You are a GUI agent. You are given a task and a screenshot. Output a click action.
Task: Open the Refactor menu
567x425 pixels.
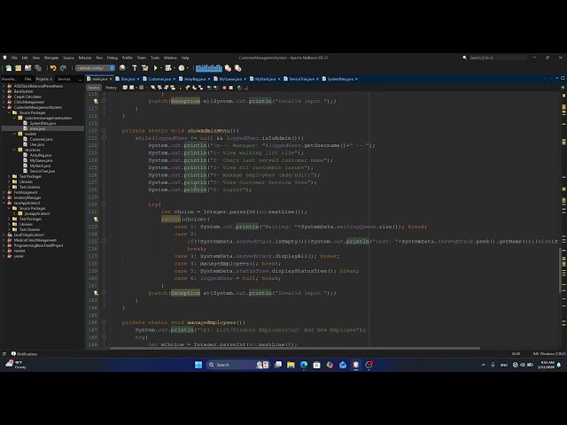pyautogui.click(x=85, y=58)
